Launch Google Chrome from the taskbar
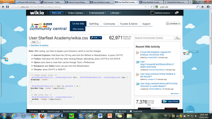The height and width of the screenshot is (119, 212). point(33,116)
